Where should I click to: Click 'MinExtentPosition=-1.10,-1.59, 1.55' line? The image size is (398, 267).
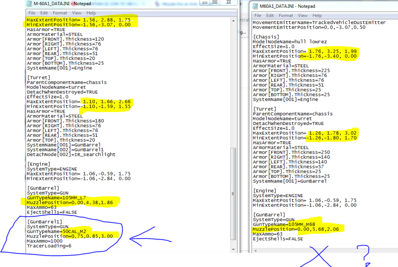point(79,106)
